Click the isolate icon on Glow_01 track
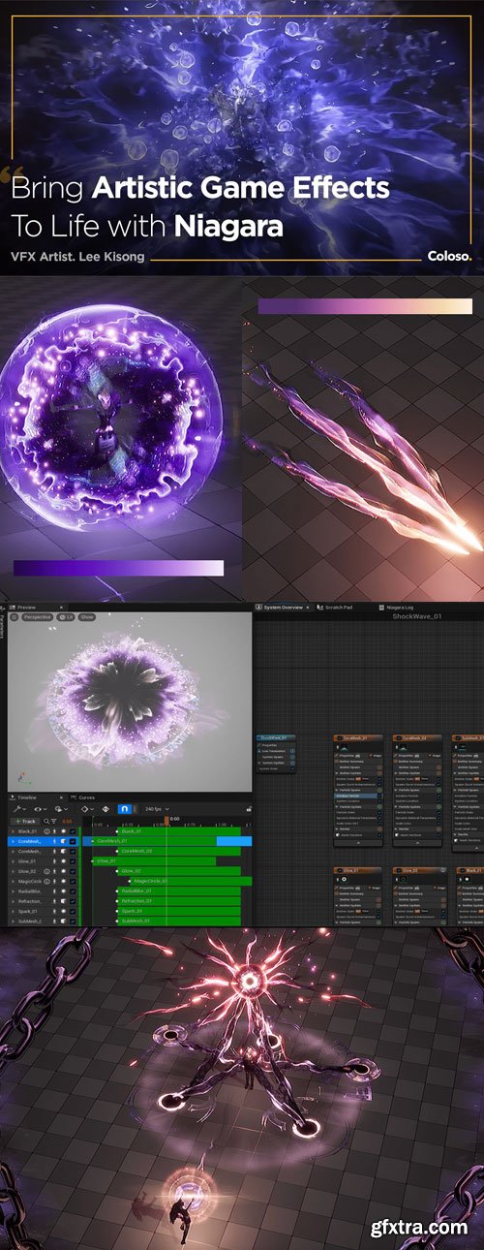The height and width of the screenshot is (1250, 484). click(54, 860)
